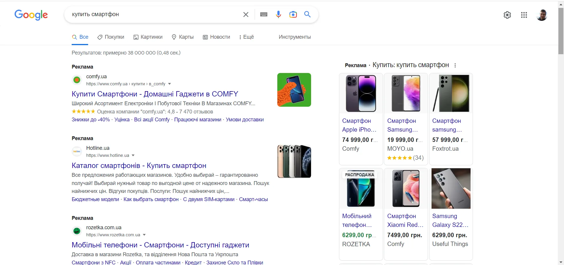Select the Все results tab
Screen dimensions: 564x265
pos(80,37)
